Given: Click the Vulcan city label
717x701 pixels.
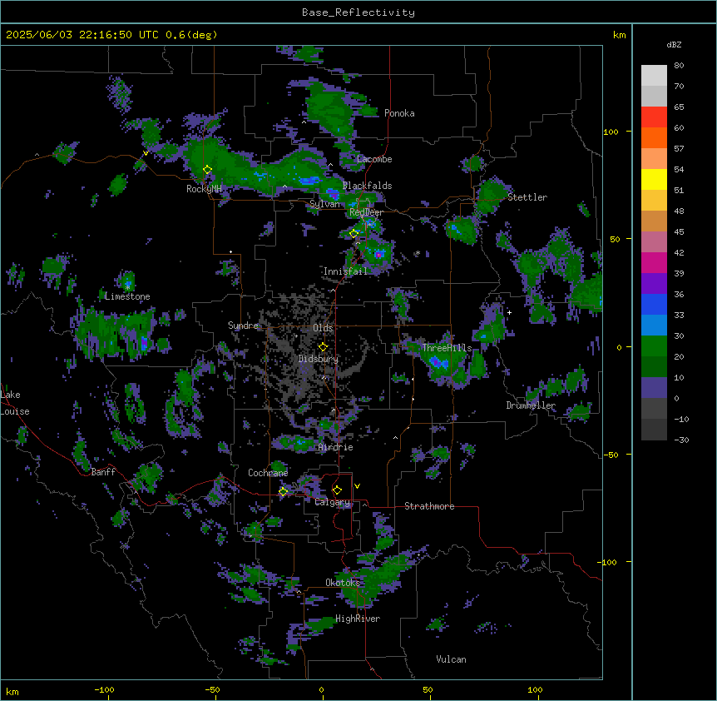Looking at the screenshot, I should coord(452,659).
